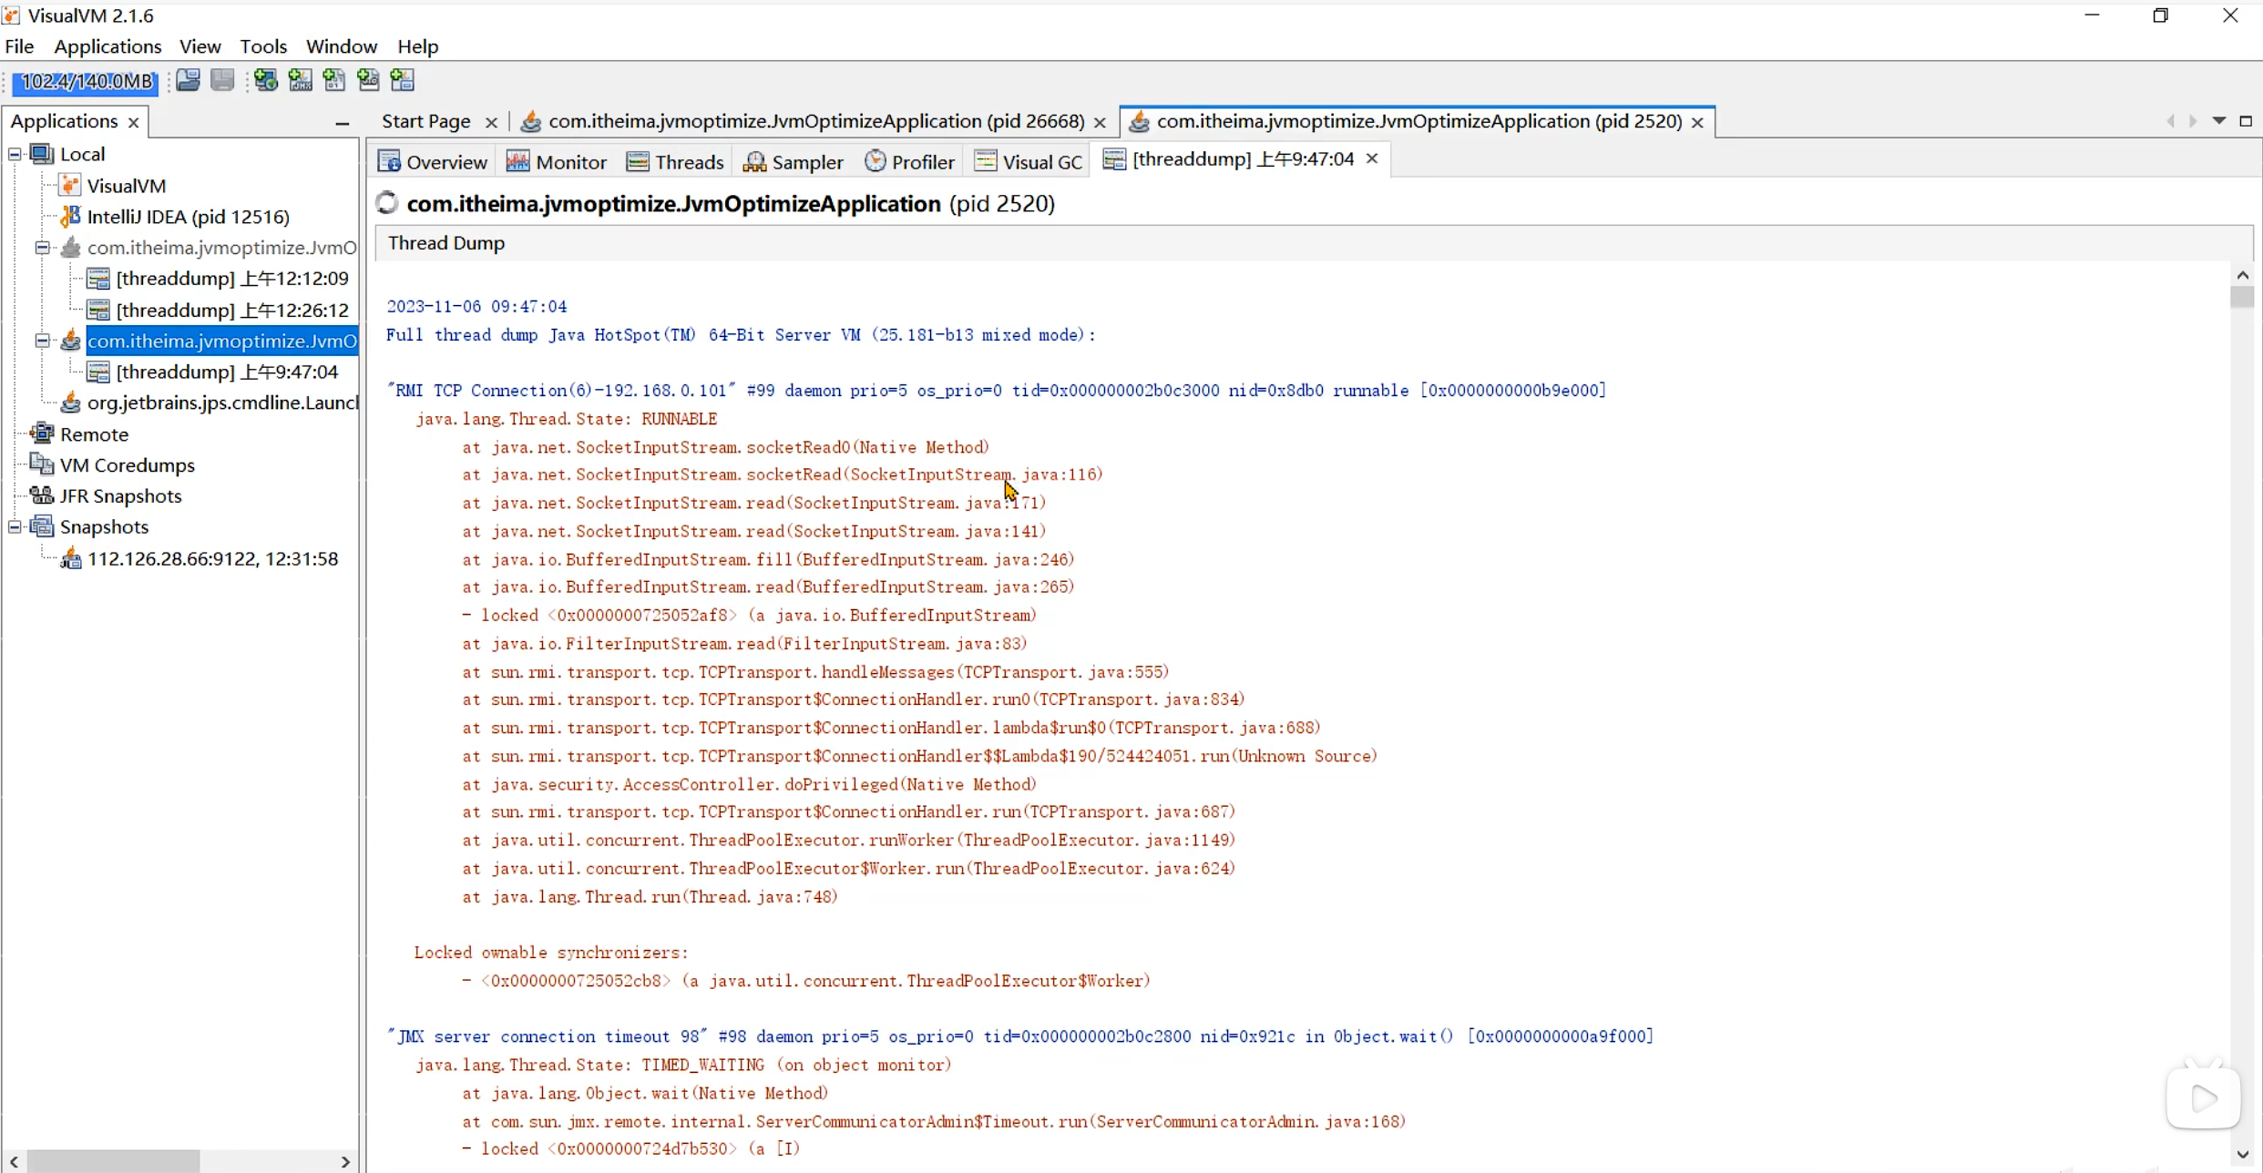
Task: Open the Applications menu
Action: tap(108, 46)
